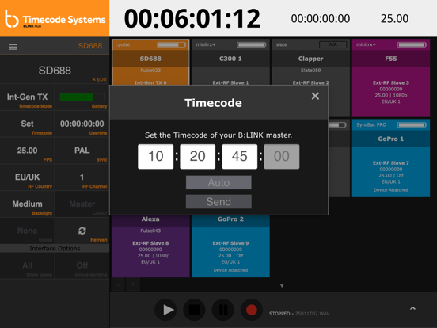Select the GoPro 1 device tile
This screenshot has height=328, width=437.
point(391,158)
